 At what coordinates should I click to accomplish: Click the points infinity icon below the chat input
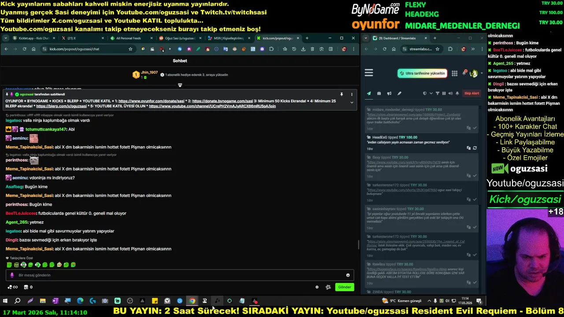pyautogui.click(x=13, y=287)
